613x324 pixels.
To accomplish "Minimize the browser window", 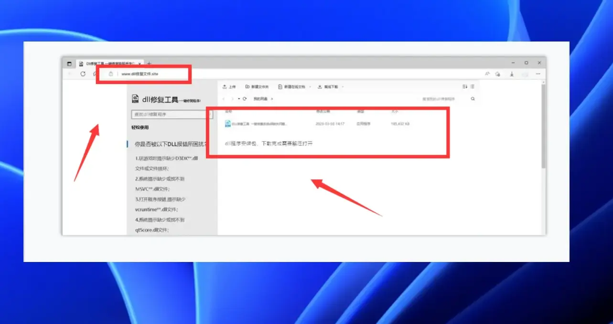I will (513, 63).
